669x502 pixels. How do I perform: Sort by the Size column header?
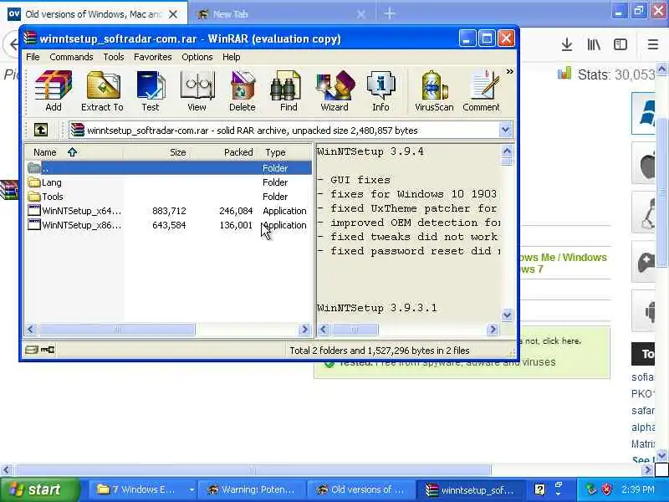click(156, 152)
